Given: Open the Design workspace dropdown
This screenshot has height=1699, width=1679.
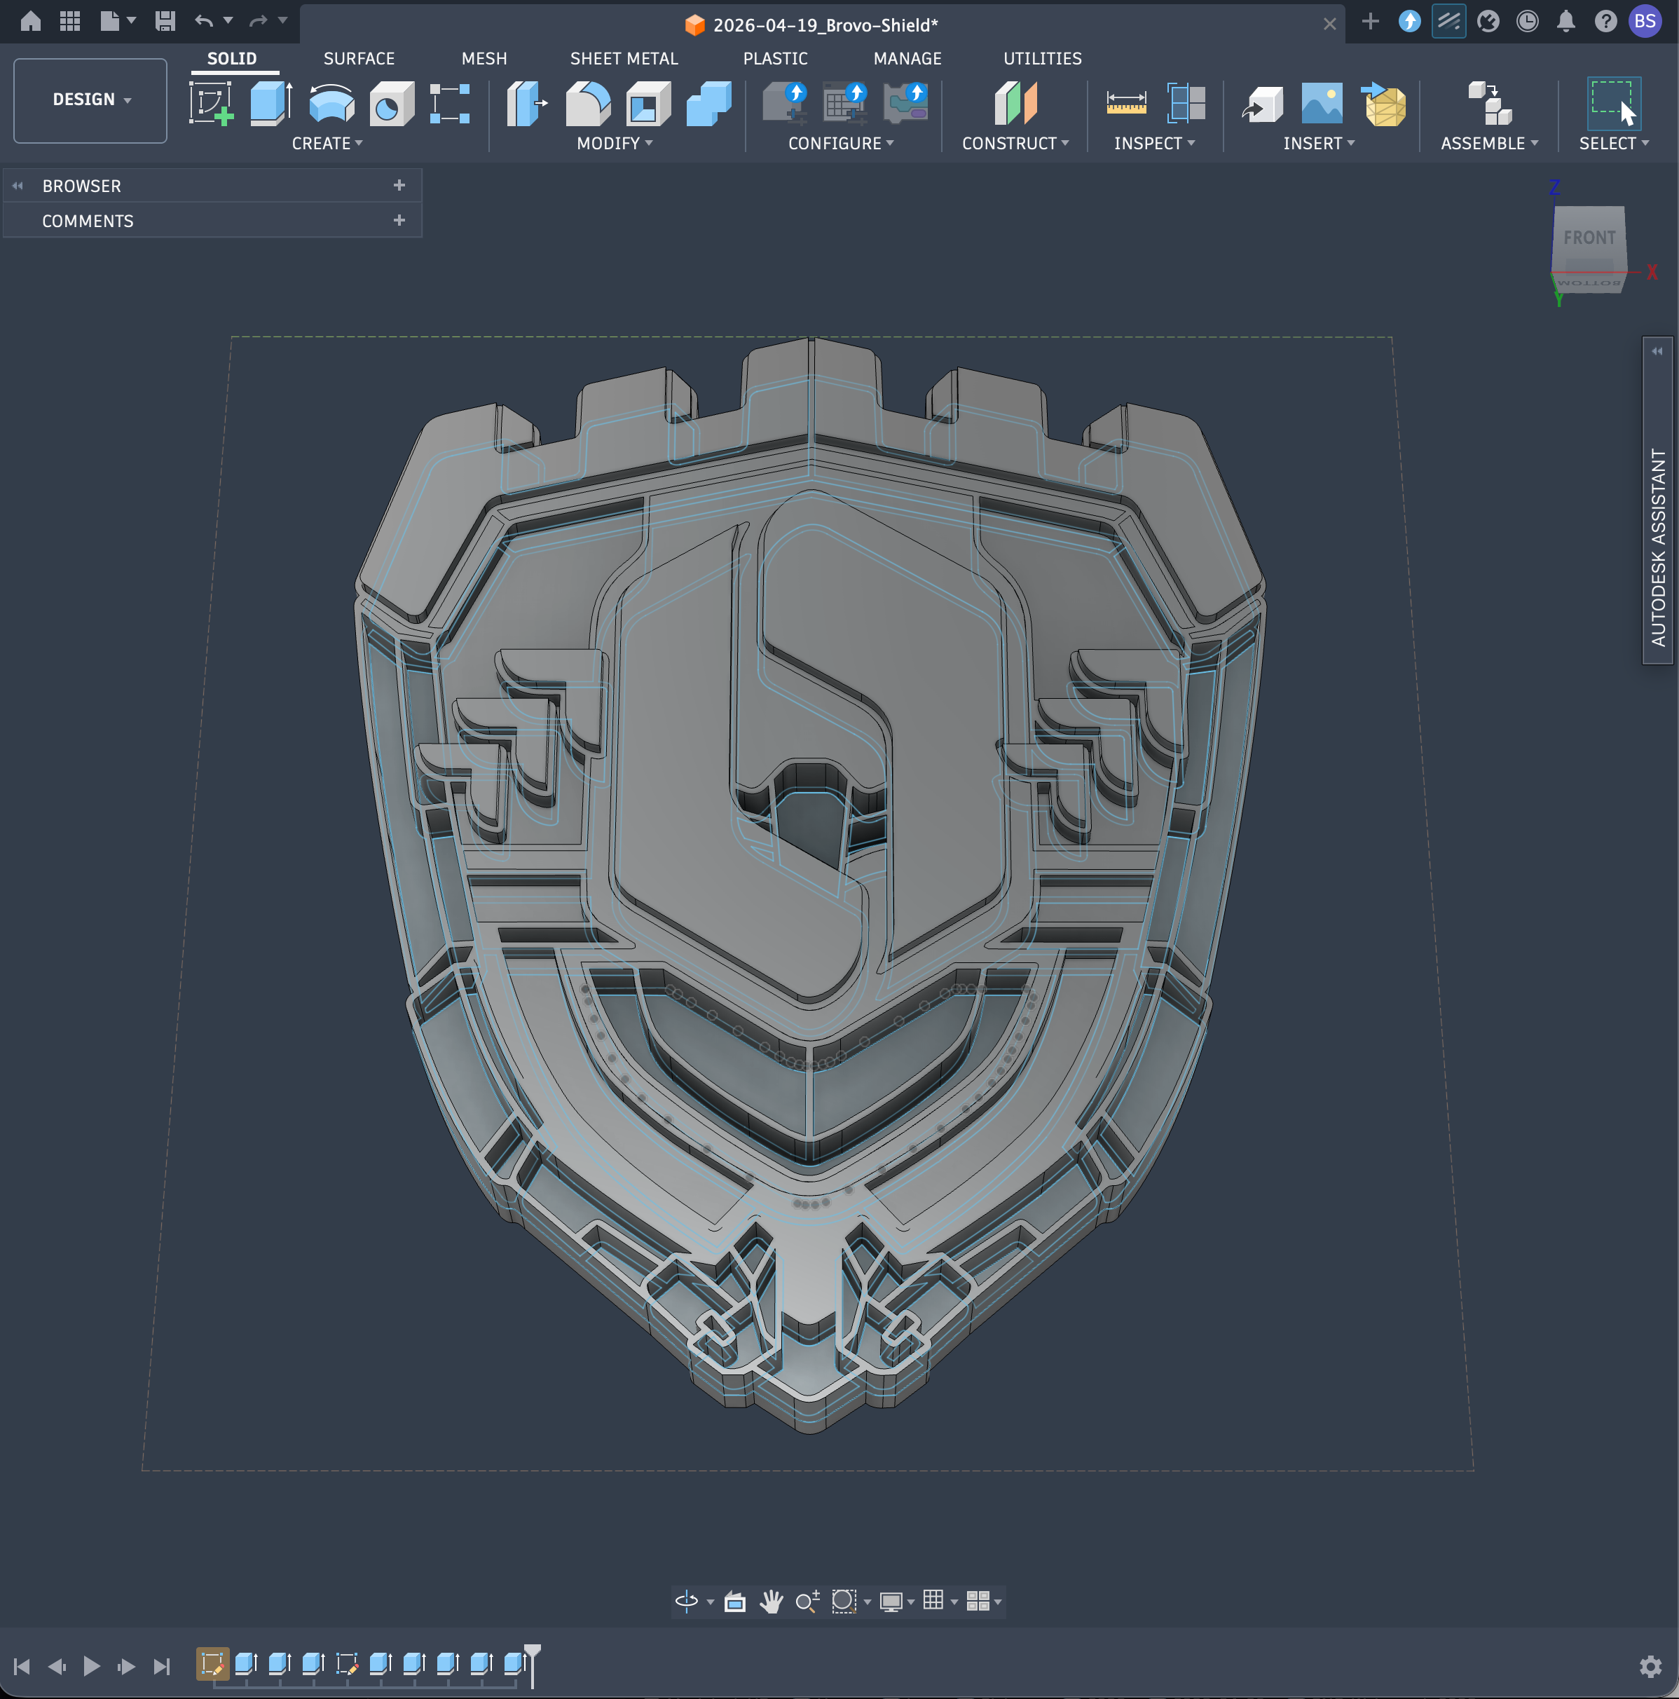Looking at the screenshot, I should [90, 100].
